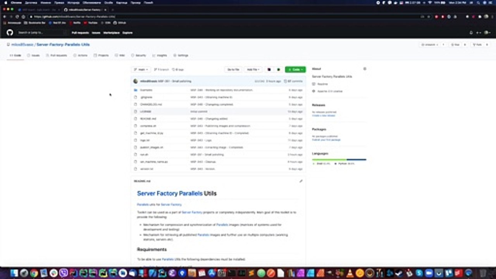
Task: Click the file icon next to LICENSE
Action: coord(136,112)
